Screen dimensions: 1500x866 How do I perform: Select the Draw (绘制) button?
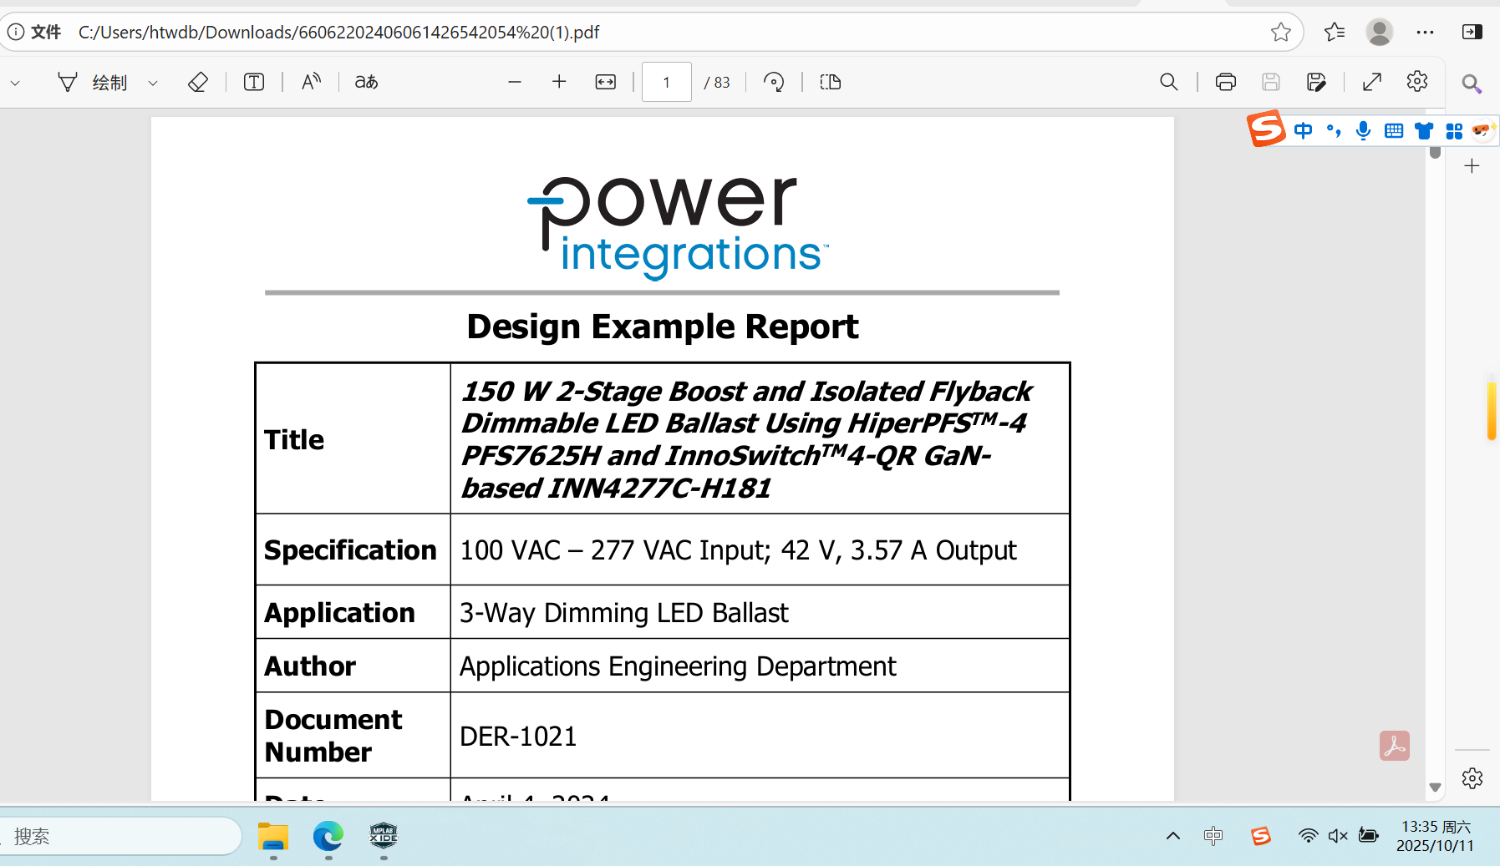click(93, 82)
